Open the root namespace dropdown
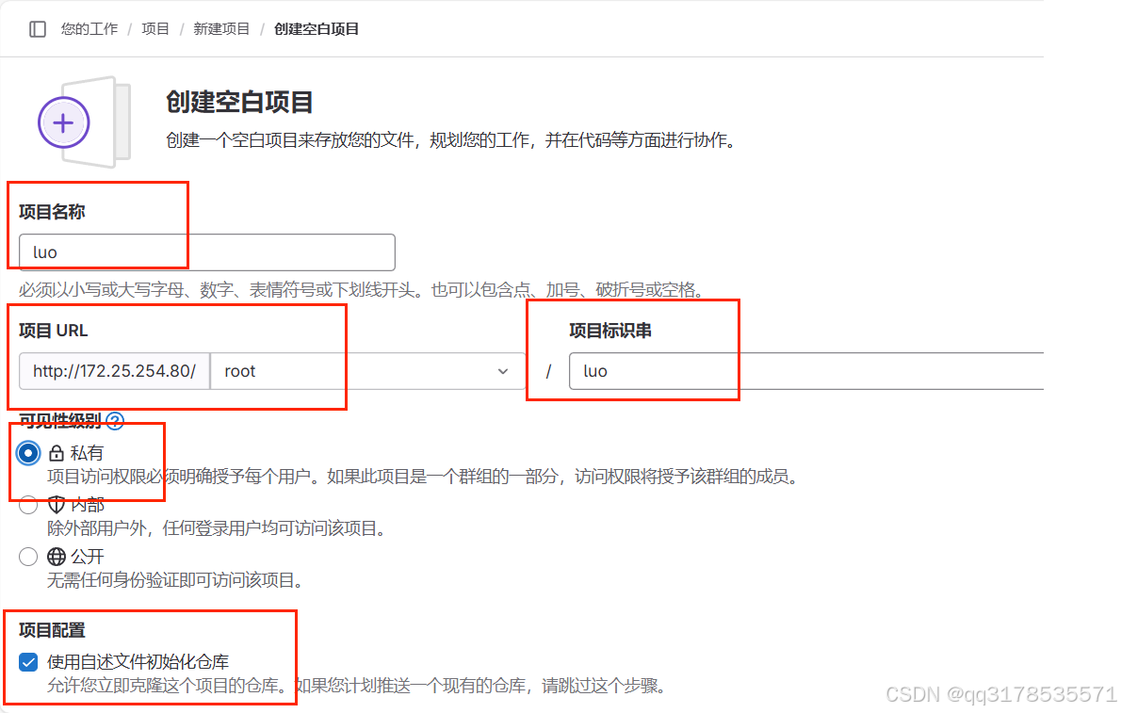The image size is (1121, 713). point(368,371)
